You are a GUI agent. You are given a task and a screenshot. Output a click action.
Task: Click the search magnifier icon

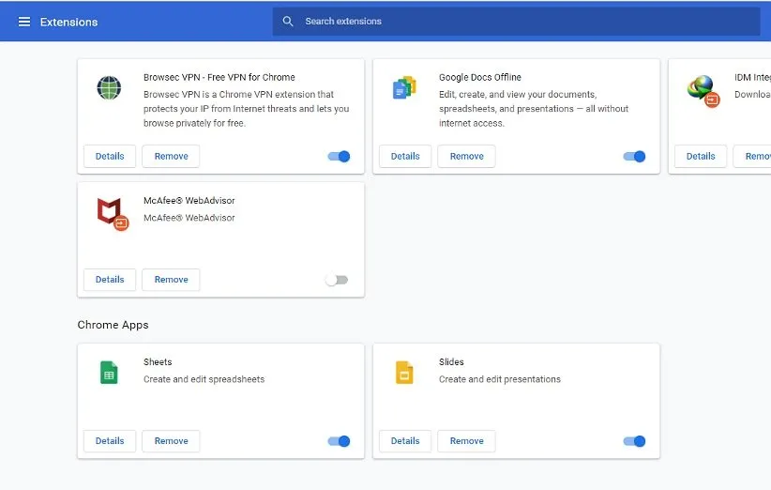(x=288, y=22)
